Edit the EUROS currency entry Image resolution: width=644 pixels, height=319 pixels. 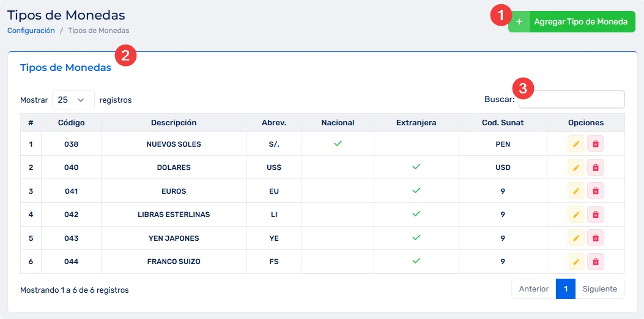click(x=576, y=191)
